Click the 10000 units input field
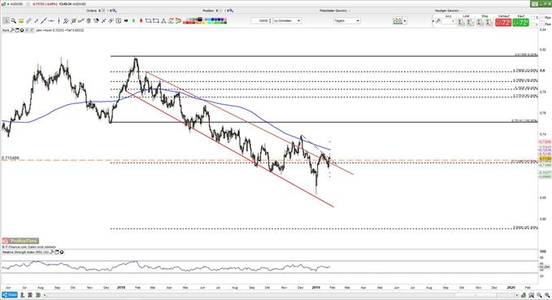Screen dimensions: 552x300 point(260,21)
